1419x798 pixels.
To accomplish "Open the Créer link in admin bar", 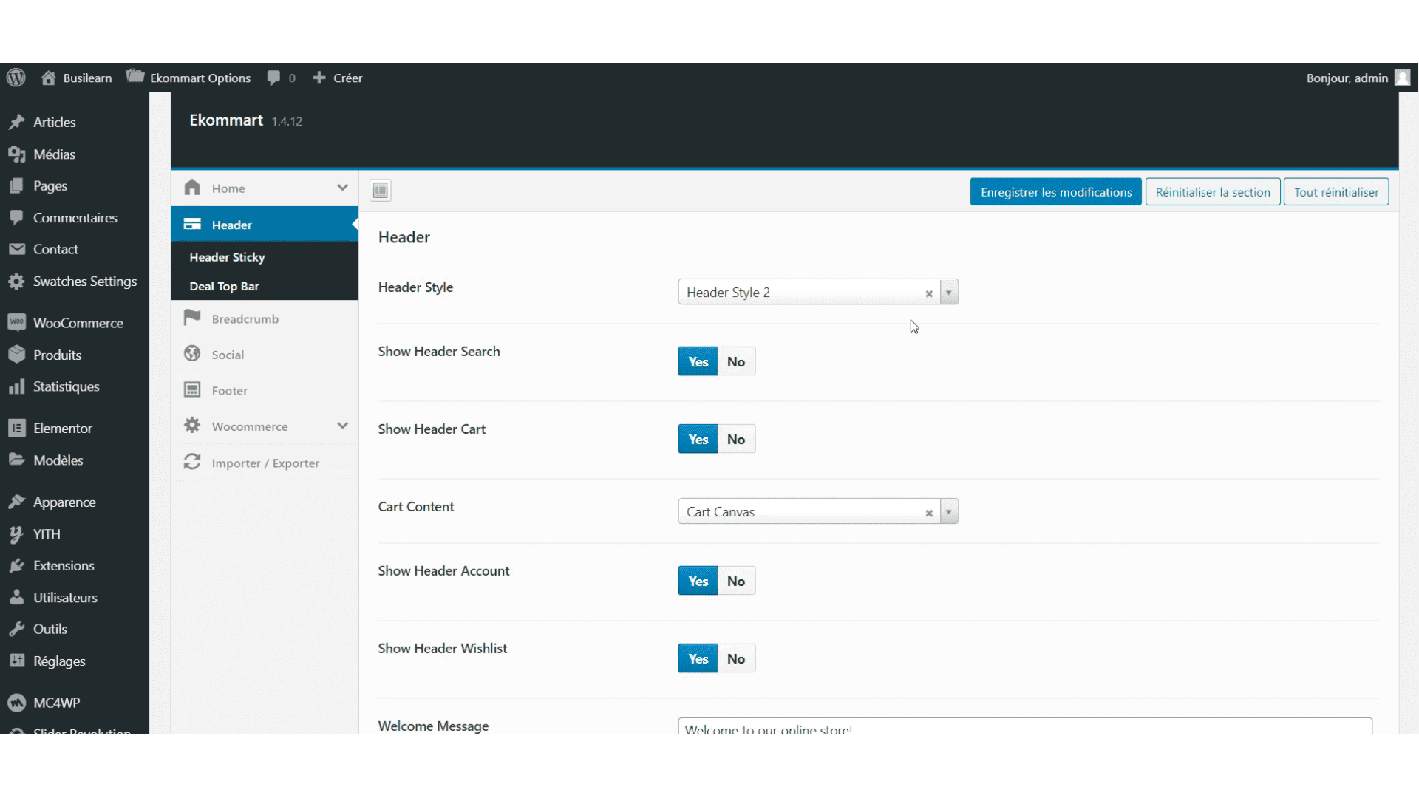I will (x=347, y=78).
